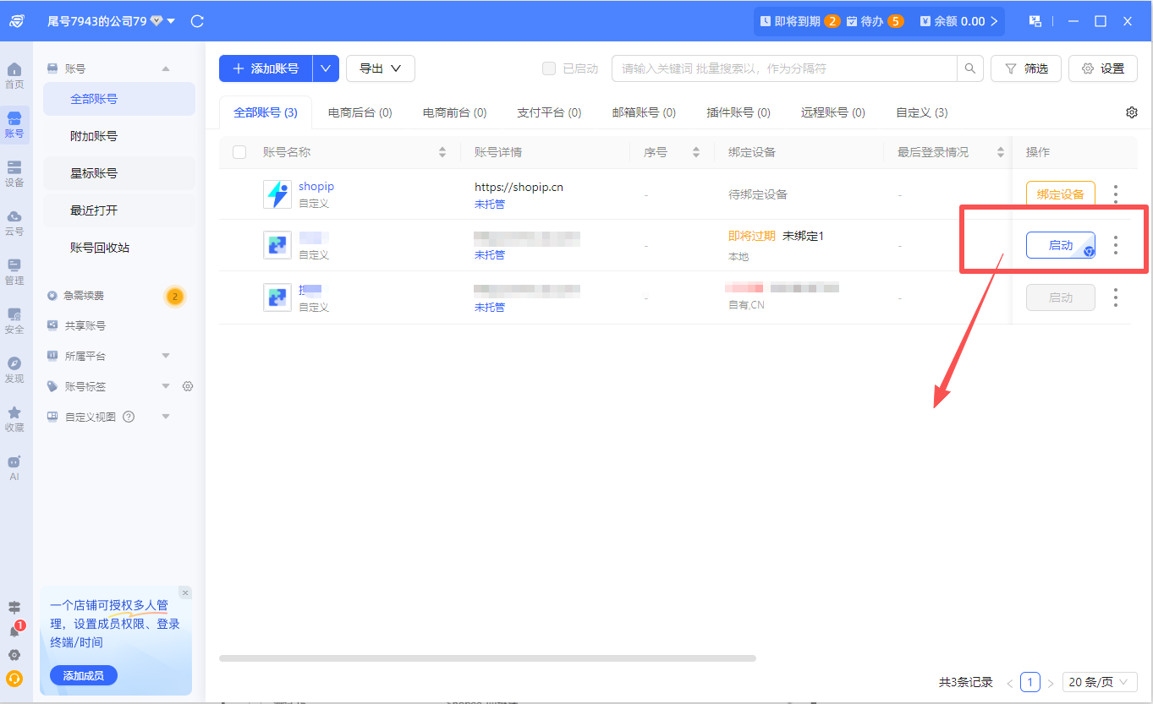Click the 添加成员 button
The height and width of the screenshot is (704, 1153).
[x=83, y=675]
